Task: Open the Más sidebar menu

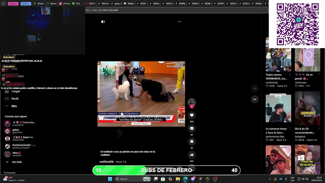Action: (11, 106)
